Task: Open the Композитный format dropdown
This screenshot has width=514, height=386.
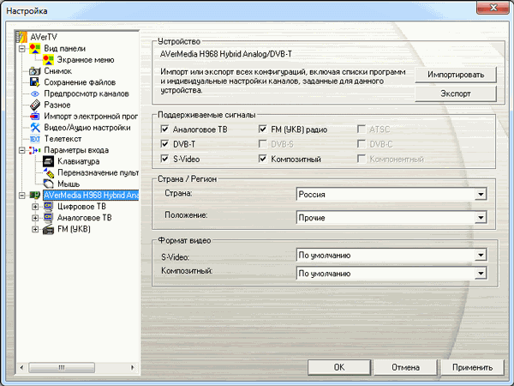Action: point(391,273)
